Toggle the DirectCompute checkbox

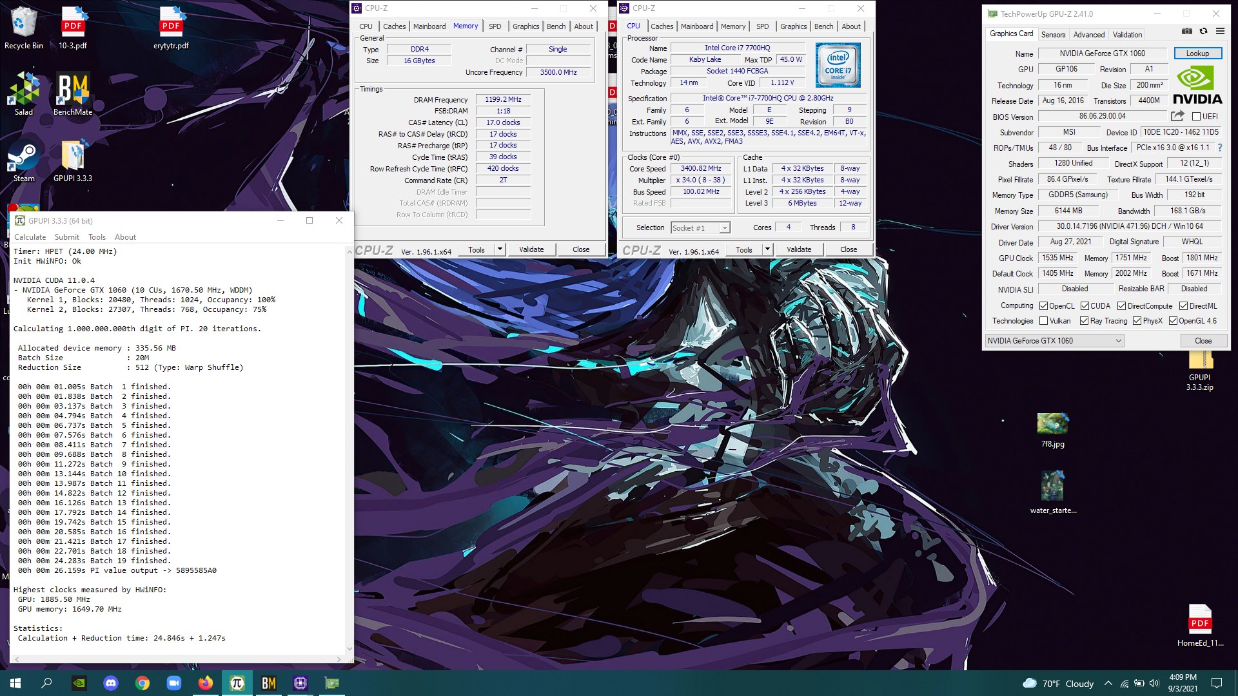tap(1121, 305)
